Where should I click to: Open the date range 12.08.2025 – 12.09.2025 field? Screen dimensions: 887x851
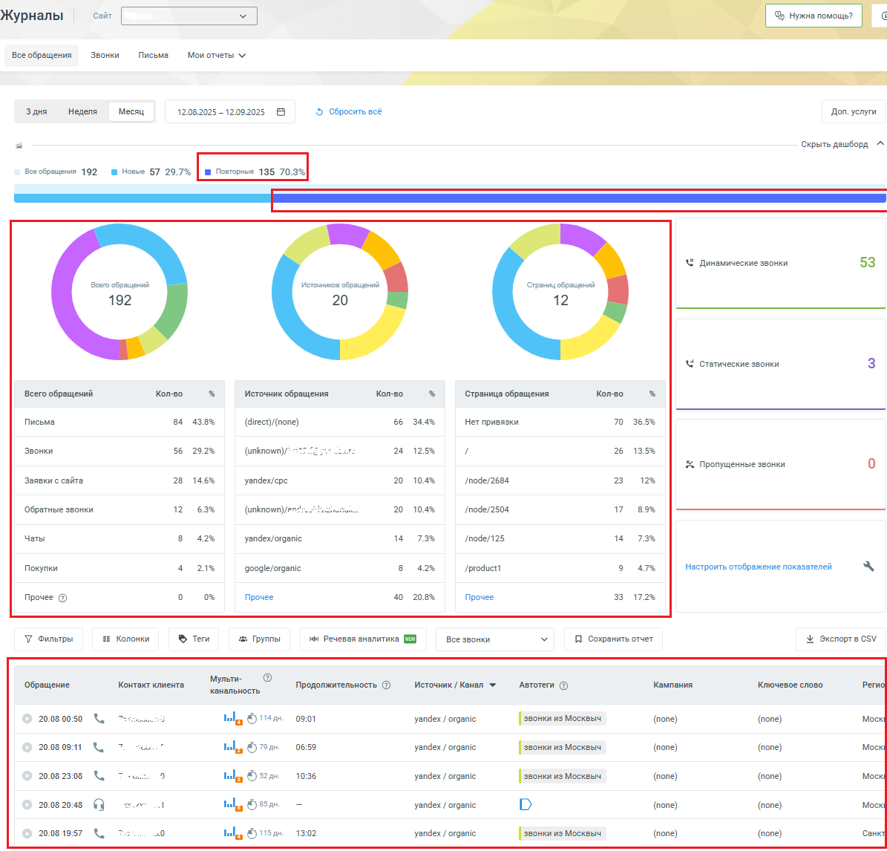click(229, 112)
